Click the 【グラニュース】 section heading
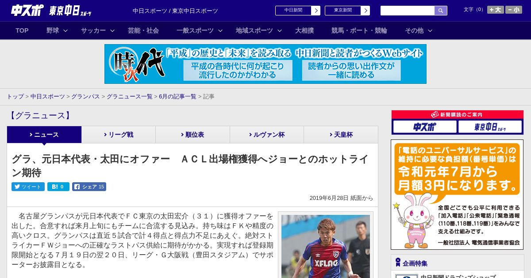Image resolution: width=531 pixels, height=278 pixels. coord(40,116)
